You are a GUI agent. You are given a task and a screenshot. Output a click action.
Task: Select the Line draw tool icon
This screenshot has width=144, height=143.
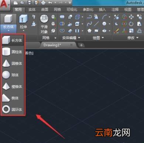(x=97, y=24)
